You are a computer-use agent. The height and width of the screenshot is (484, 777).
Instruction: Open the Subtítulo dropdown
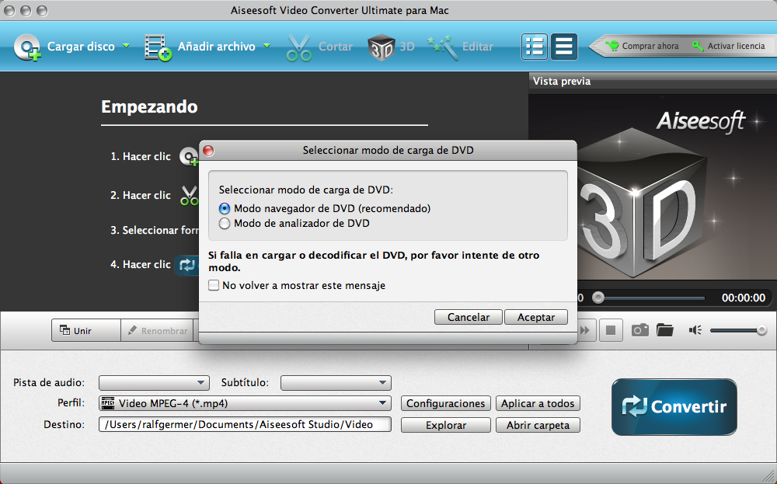(336, 383)
